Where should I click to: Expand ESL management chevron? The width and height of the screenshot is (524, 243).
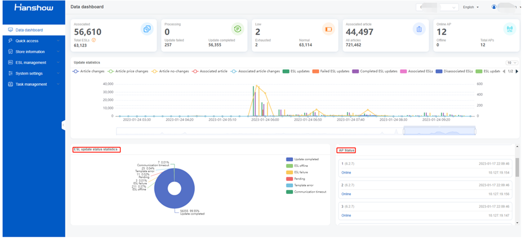[58, 62]
